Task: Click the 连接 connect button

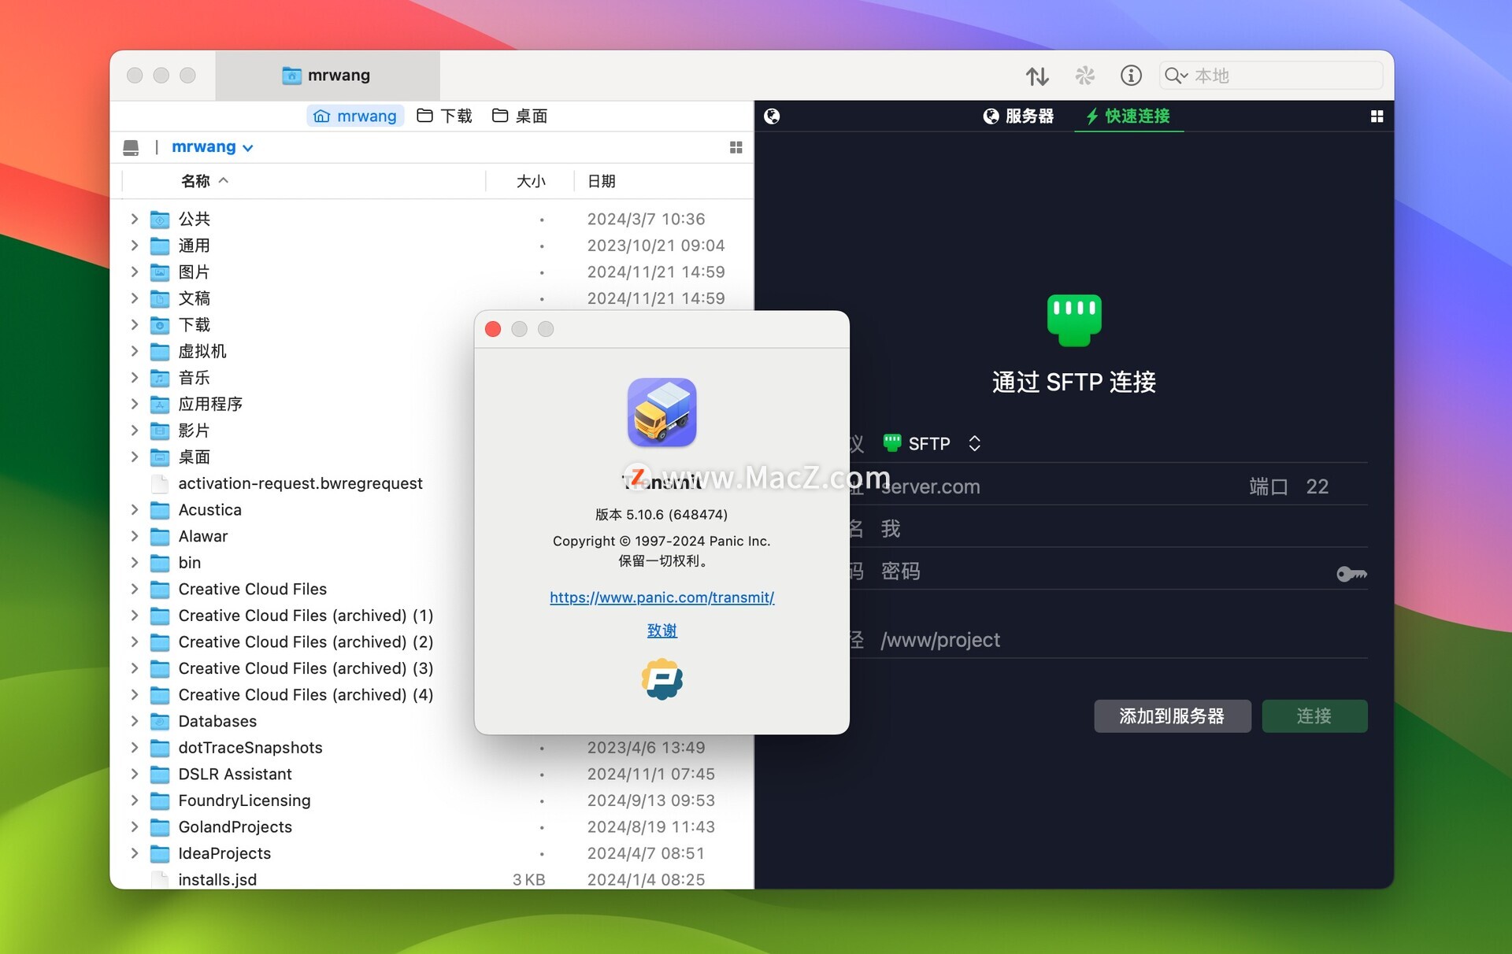Action: (1314, 715)
